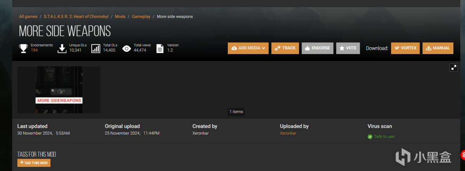Image resolution: width=465 pixels, height=171 pixels.
Task: Click the total views eye icon
Action: (126, 48)
